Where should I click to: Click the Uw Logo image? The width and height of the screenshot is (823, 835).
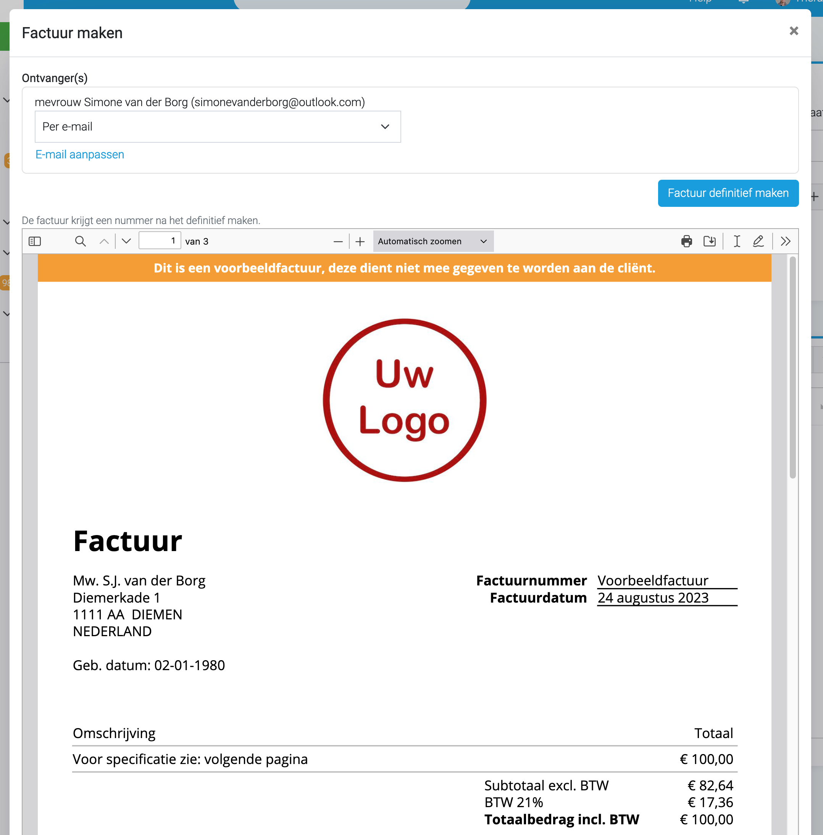click(405, 400)
